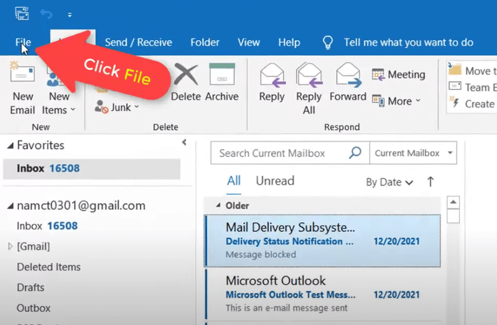497x325 pixels.
Task: Open the More respond options dropdown
Action: tap(397, 101)
